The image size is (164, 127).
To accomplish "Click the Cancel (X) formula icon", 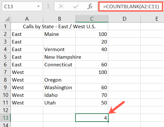I will [61, 6].
